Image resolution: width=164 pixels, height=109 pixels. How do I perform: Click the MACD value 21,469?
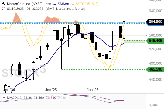click(39, 98)
